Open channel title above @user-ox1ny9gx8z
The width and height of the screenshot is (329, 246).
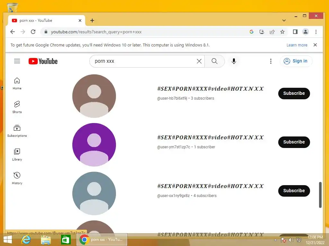pyautogui.click(x=210, y=186)
